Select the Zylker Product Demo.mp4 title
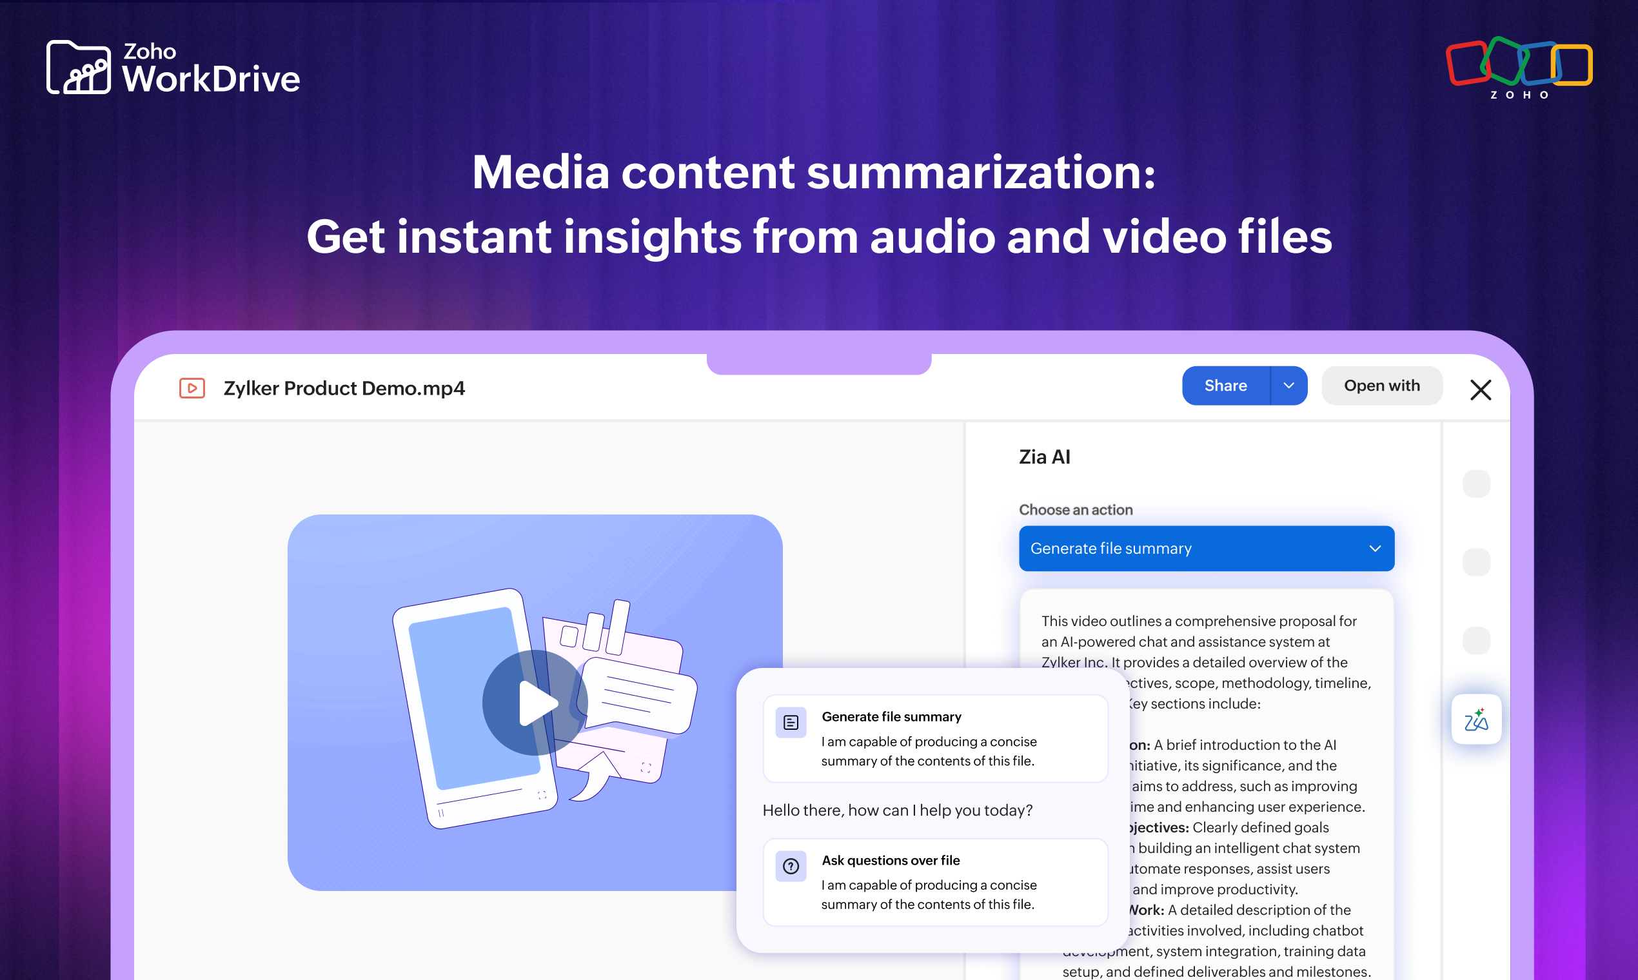Screen dimensions: 1638x980 344,388
